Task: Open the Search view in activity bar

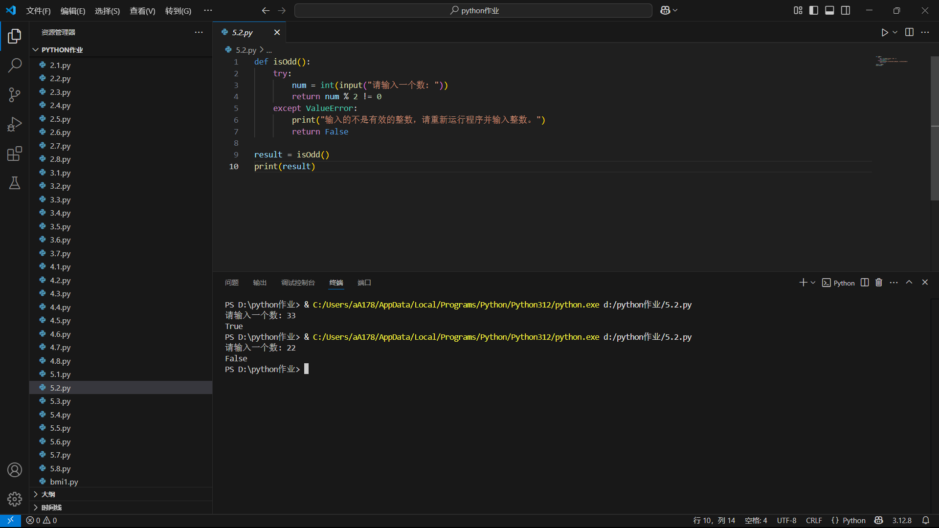Action: pos(15,65)
